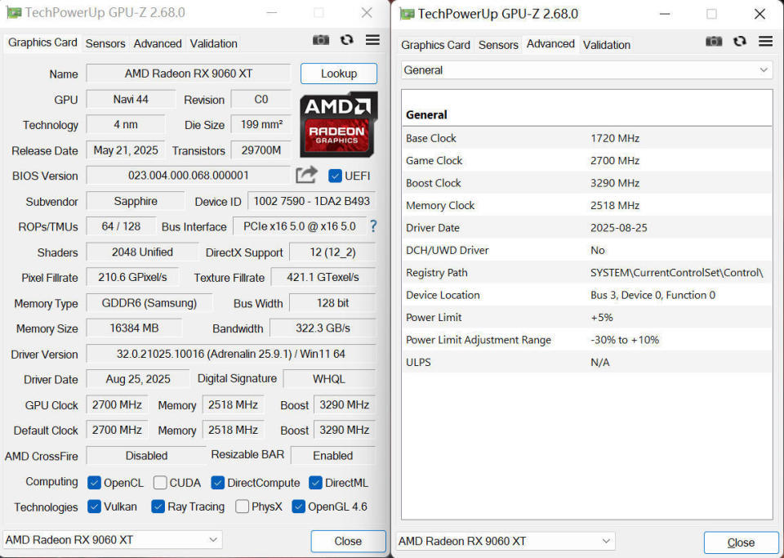
Task: Click the Driver Date 2025-08-25 row
Action: (587, 227)
